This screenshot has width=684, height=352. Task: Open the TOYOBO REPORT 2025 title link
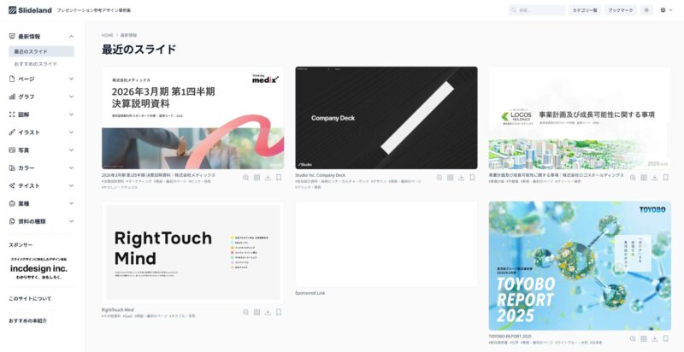coord(510,337)
